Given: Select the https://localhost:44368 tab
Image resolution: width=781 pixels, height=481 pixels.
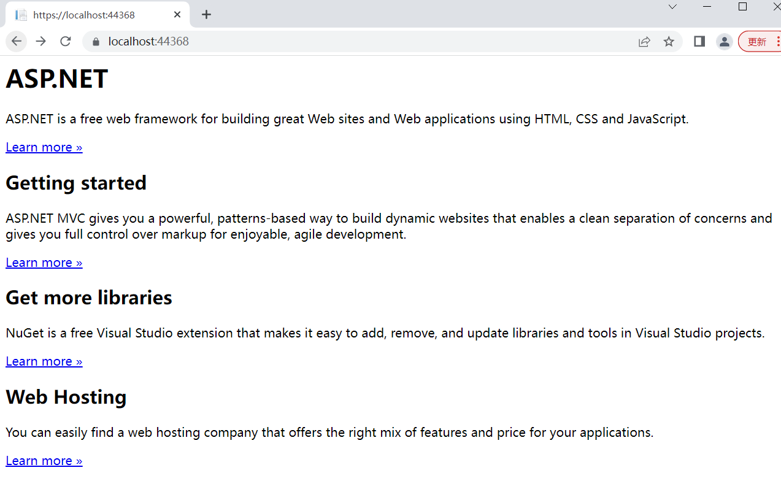Looking at the screenshot, I should [x=98, y=15].
